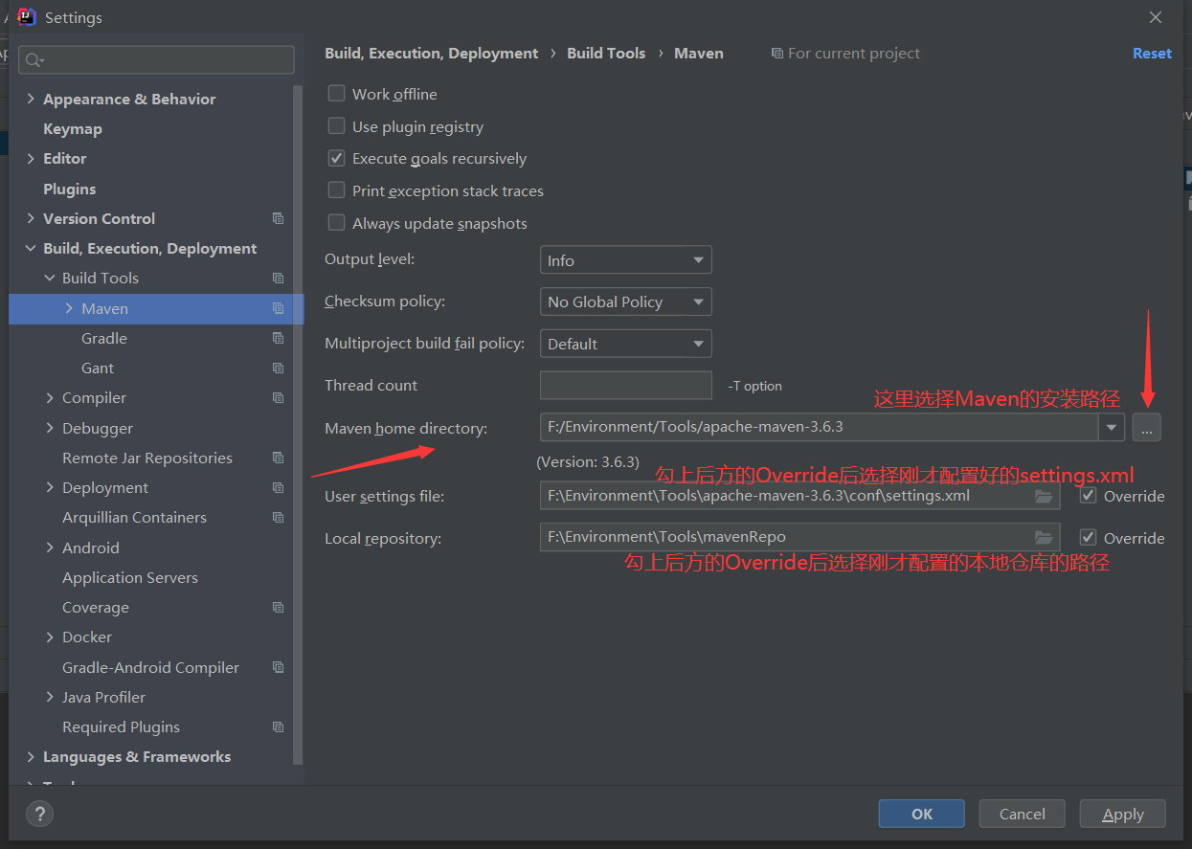Click the project-level icon beside Gradle-Android Compiler
This screenshot has width=1192, height=849.
tap(278, 667)
